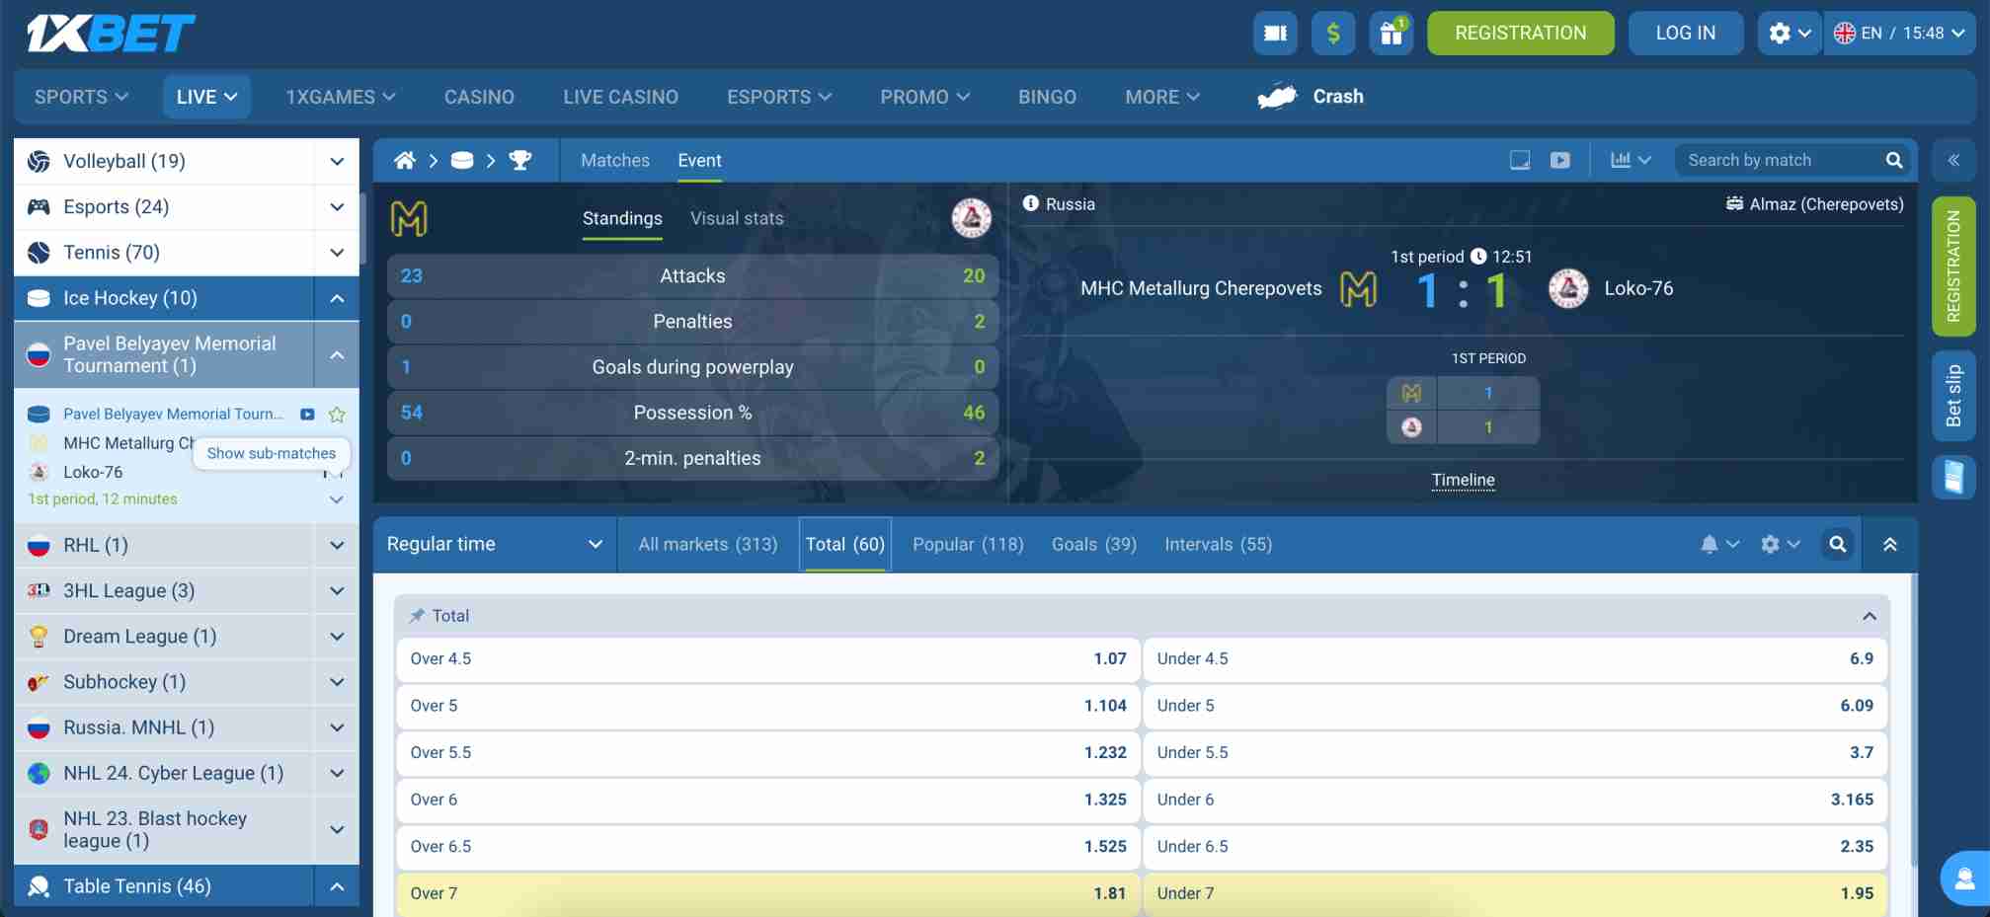Click the 1XBET logo
The image size is (1990, 917).
coord(111,33)
